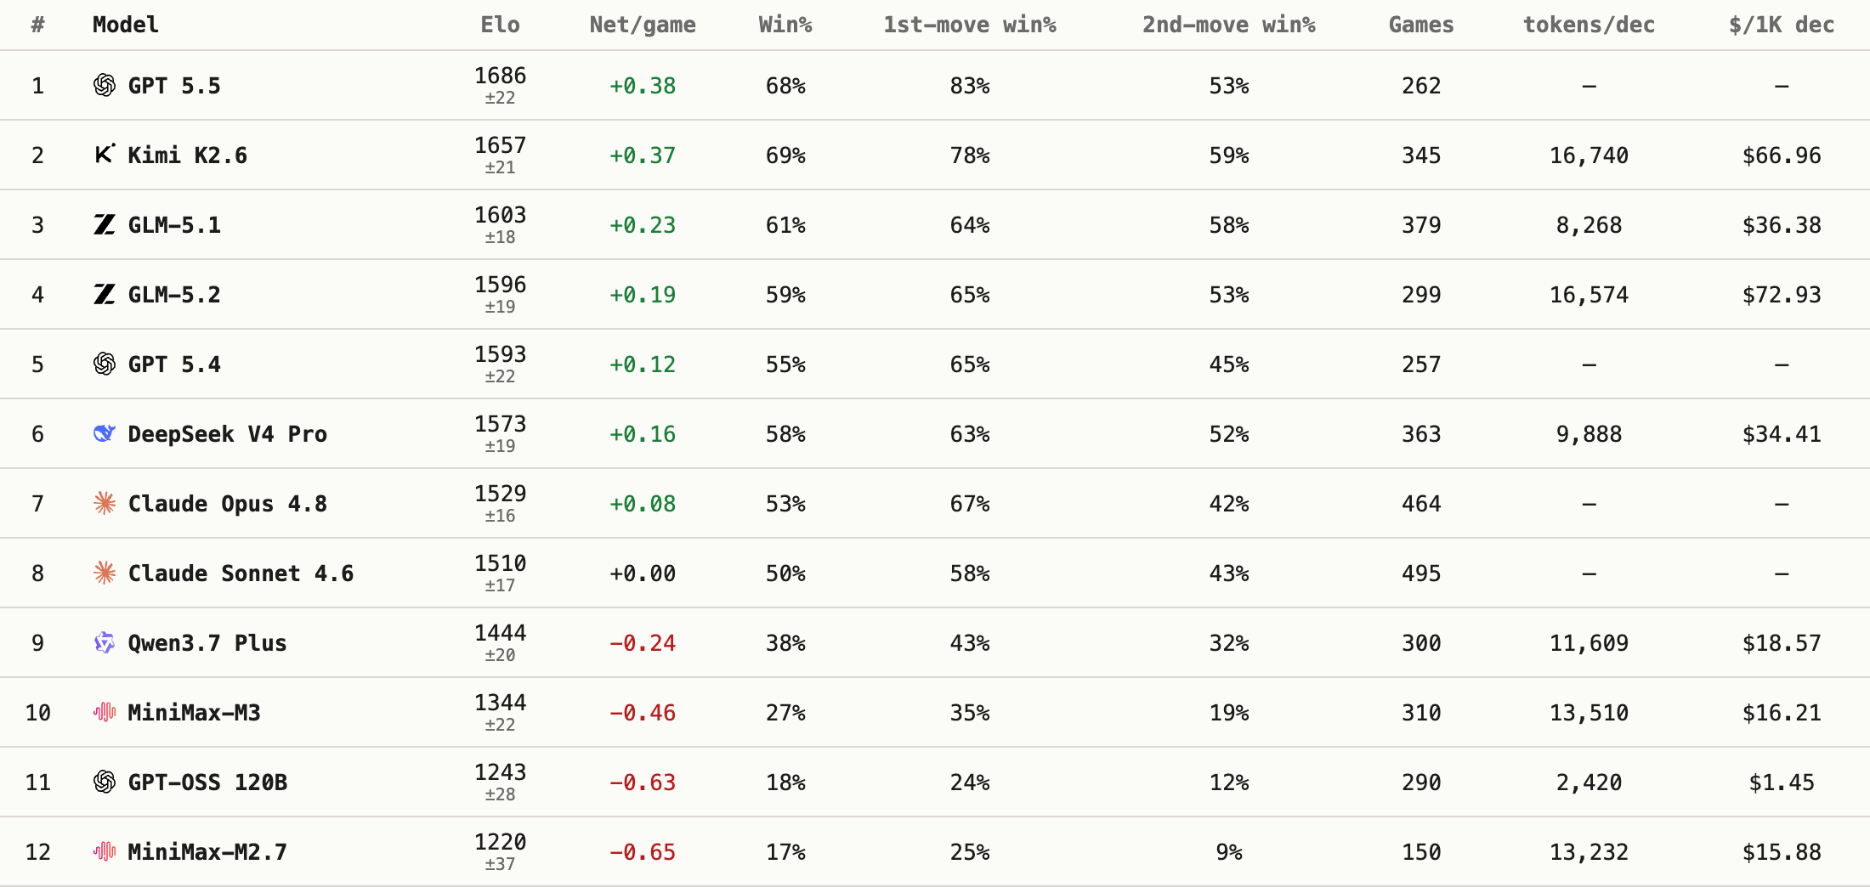The width and height of the screenshot is (1870, 887).
Task: Click the Kimi K2.6 logo icon
Action: (x=105, y=155)
